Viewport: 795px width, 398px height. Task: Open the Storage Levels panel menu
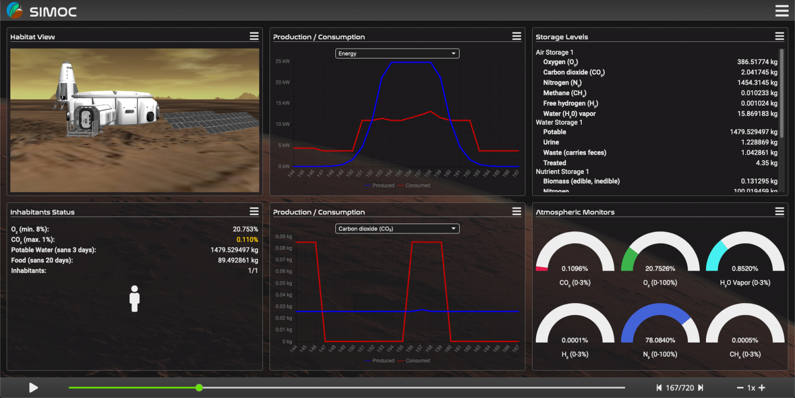coord(779,36)
